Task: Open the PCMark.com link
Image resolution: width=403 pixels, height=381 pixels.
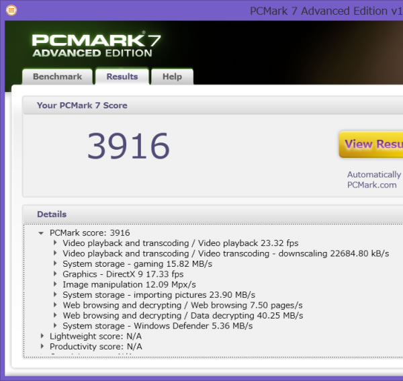Action: click(x=371, y=185)
